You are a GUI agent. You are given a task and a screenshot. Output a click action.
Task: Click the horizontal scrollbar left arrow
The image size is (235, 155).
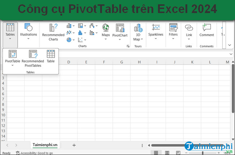(149, 145)
